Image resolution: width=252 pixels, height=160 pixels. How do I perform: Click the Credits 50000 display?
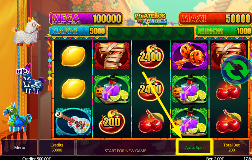click(x=57, y=147)
